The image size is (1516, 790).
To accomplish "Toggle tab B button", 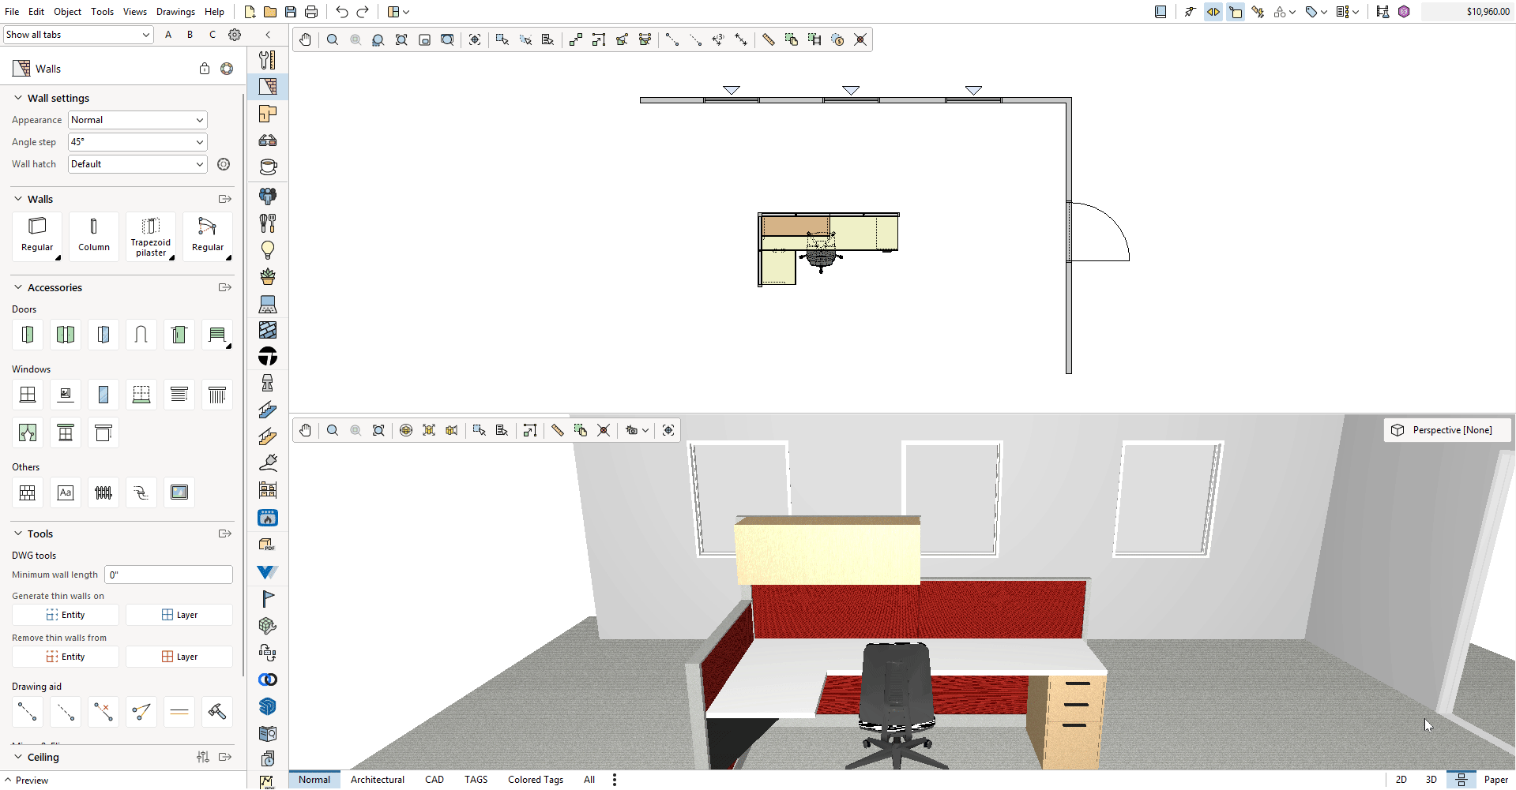I will tap(190, 35).
